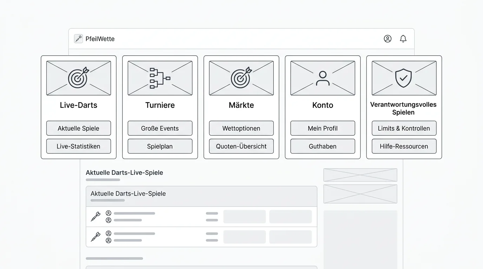Viewport: 483px width, 269px height.
Task: Click first match's top player avatar icon
Action: [x=108, y=213]
